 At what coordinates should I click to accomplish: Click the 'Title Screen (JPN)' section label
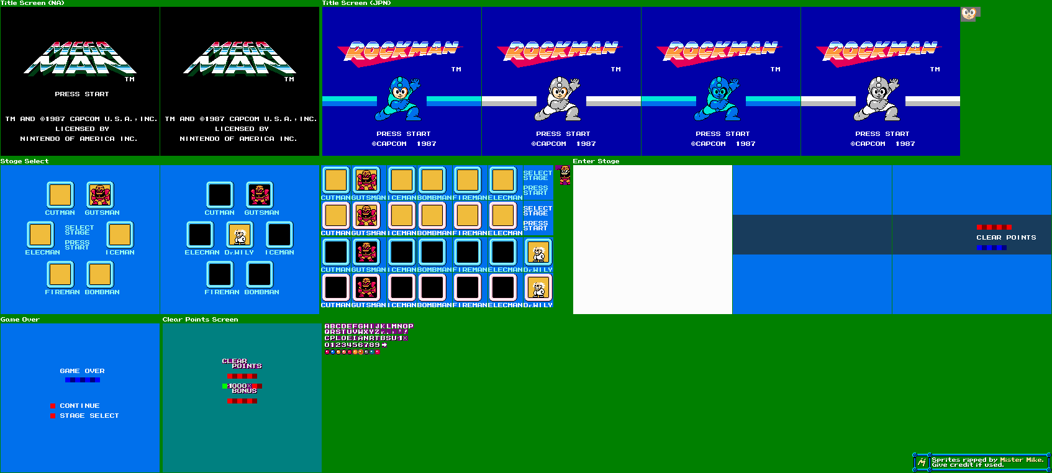pyautogui.click(x=356, y=3)
